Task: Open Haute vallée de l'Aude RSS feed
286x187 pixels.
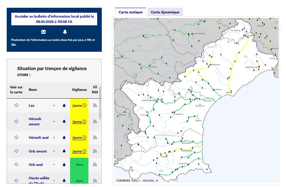Action: tap(95, 180)
